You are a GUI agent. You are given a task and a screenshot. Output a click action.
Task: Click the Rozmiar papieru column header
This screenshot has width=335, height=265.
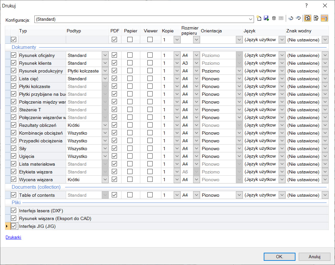point(190,31)
